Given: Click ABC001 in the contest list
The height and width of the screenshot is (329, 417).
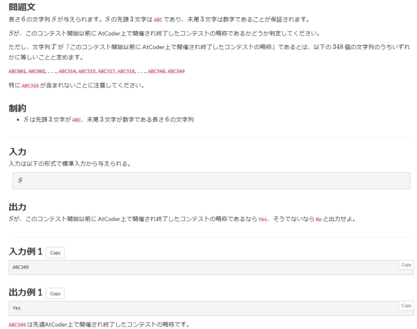Looking at the screenshot, I should pyautogui.click(x=17, y=71).
